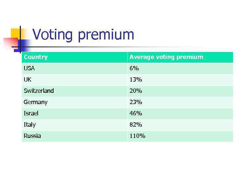Click the Germany table cell

point(36,102)
